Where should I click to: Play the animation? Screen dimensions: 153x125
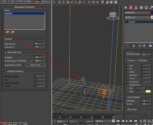click(x=127, y=121)
